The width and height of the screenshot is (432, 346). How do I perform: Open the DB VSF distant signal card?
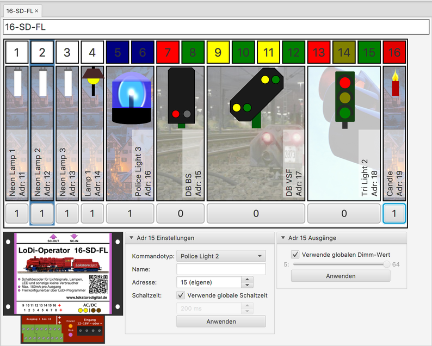(256, 133)
